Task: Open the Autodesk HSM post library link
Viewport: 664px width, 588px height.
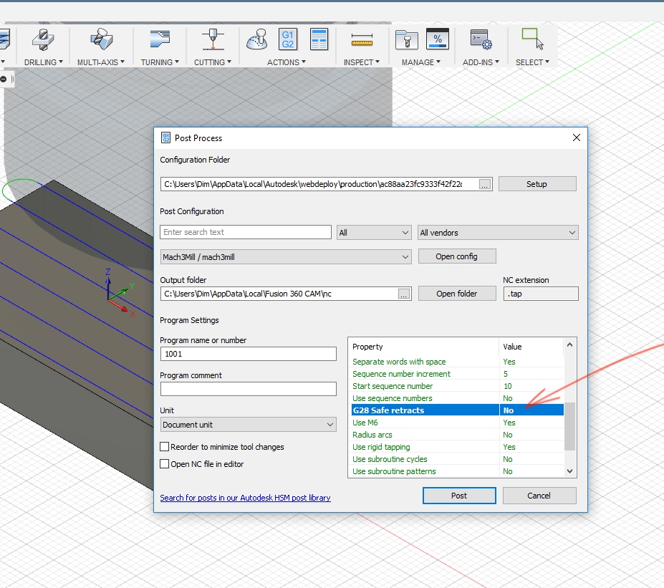Action: [245, 498]
